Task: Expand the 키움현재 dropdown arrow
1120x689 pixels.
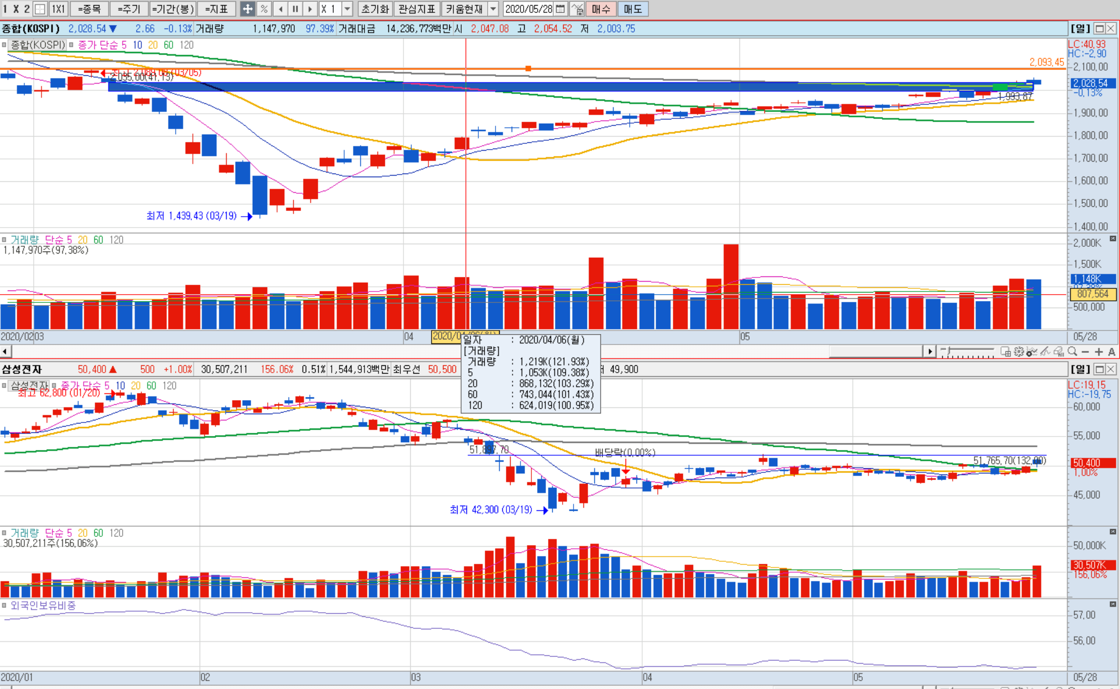Action: point(493,9)
